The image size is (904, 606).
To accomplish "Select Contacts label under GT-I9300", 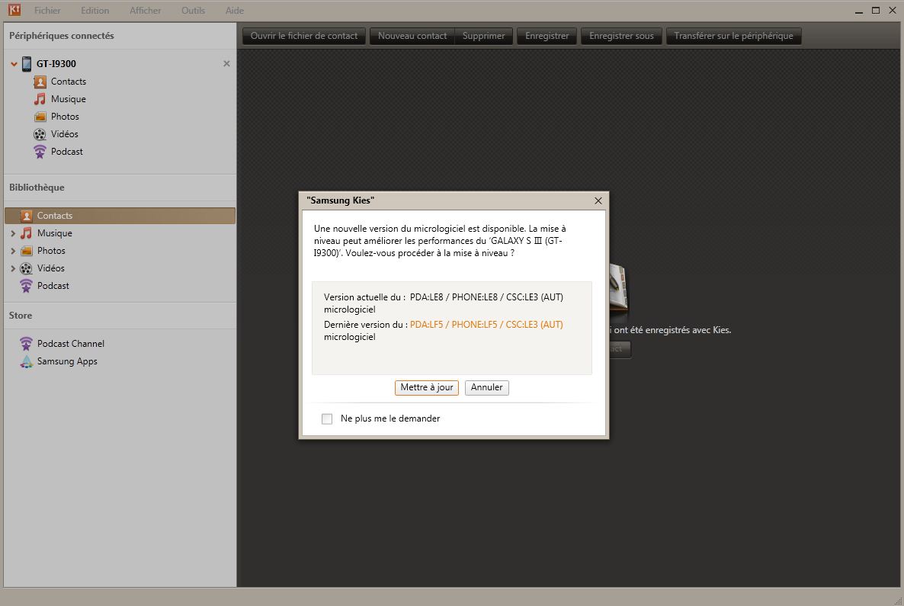I will 69,82.
